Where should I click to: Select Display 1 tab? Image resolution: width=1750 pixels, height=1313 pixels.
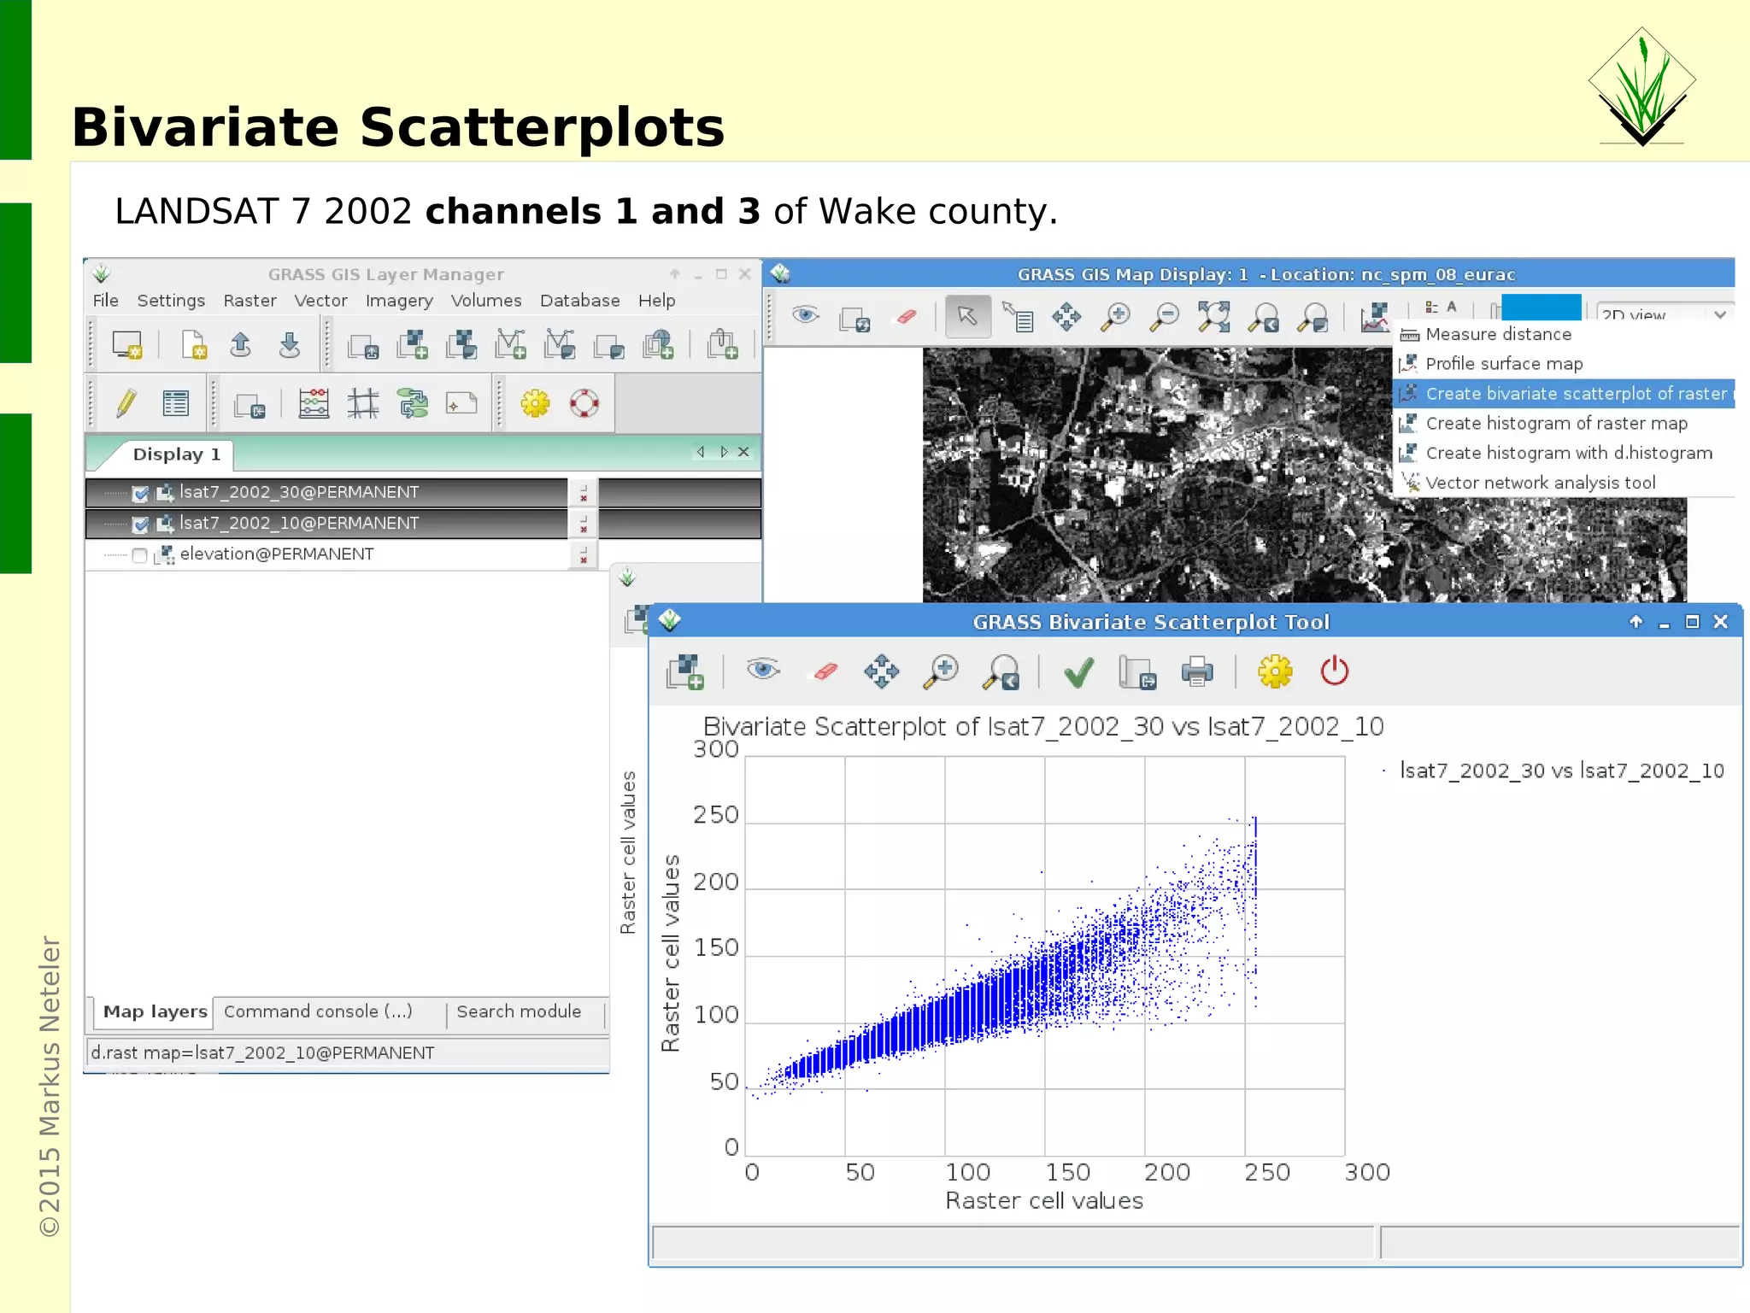click(176, 454)
